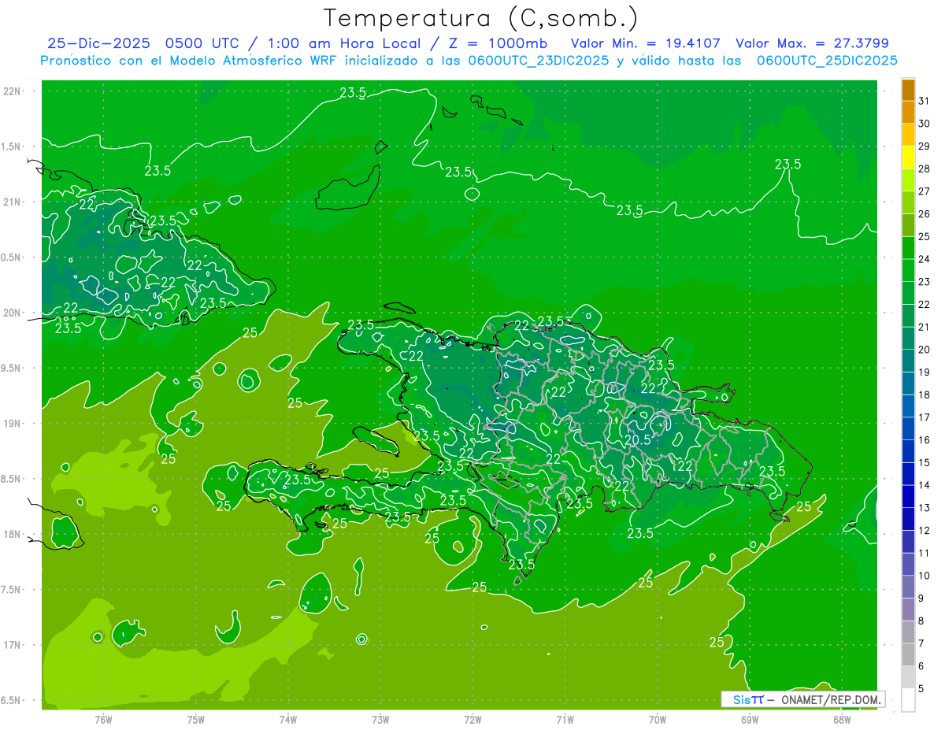Image resolution: width=945 pixels, height=730 pixels.
Task: Click longitude label "76W"
Action: point(103,719)
